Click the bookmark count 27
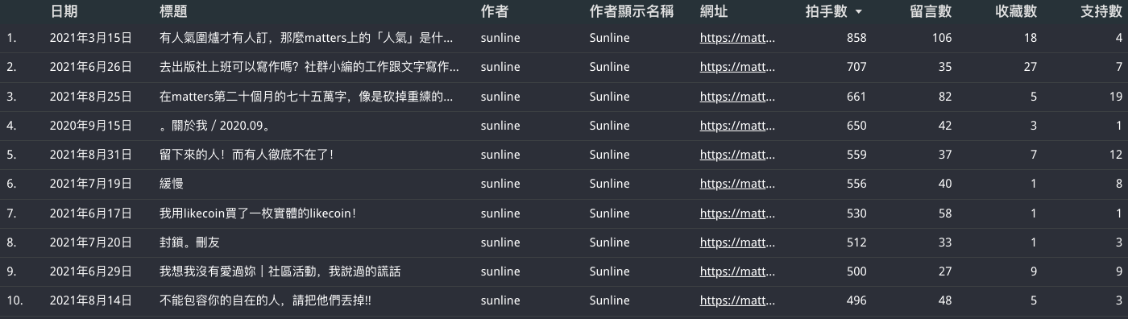 click(x=1031, y=67)
